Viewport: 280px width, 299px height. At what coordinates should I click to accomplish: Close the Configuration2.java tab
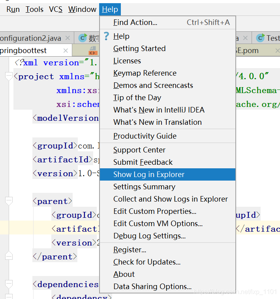coord(68,38)
